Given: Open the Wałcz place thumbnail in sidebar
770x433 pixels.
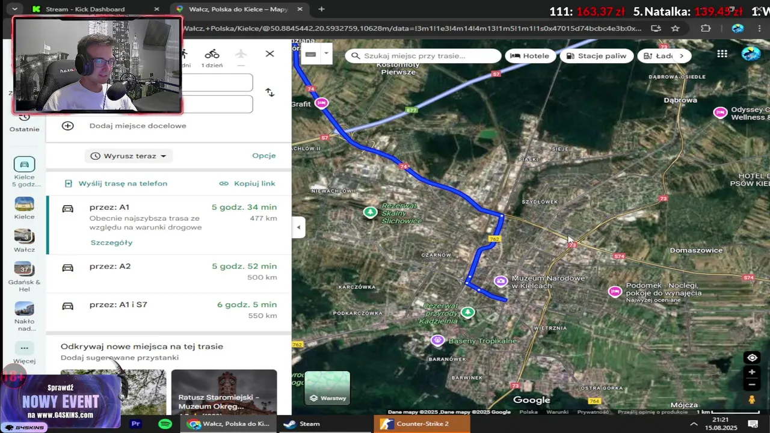Looking at the screenshot, I should point(24,241).
